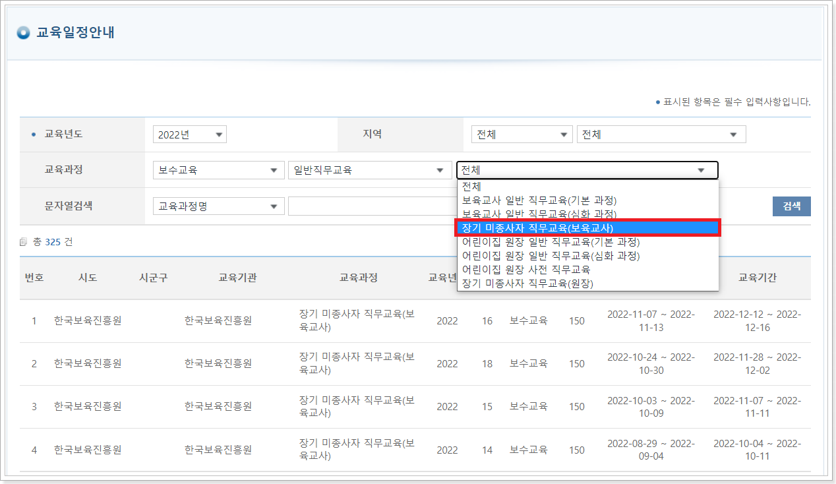Open the '2022년' education year dropdown

(x=189, y=134)
